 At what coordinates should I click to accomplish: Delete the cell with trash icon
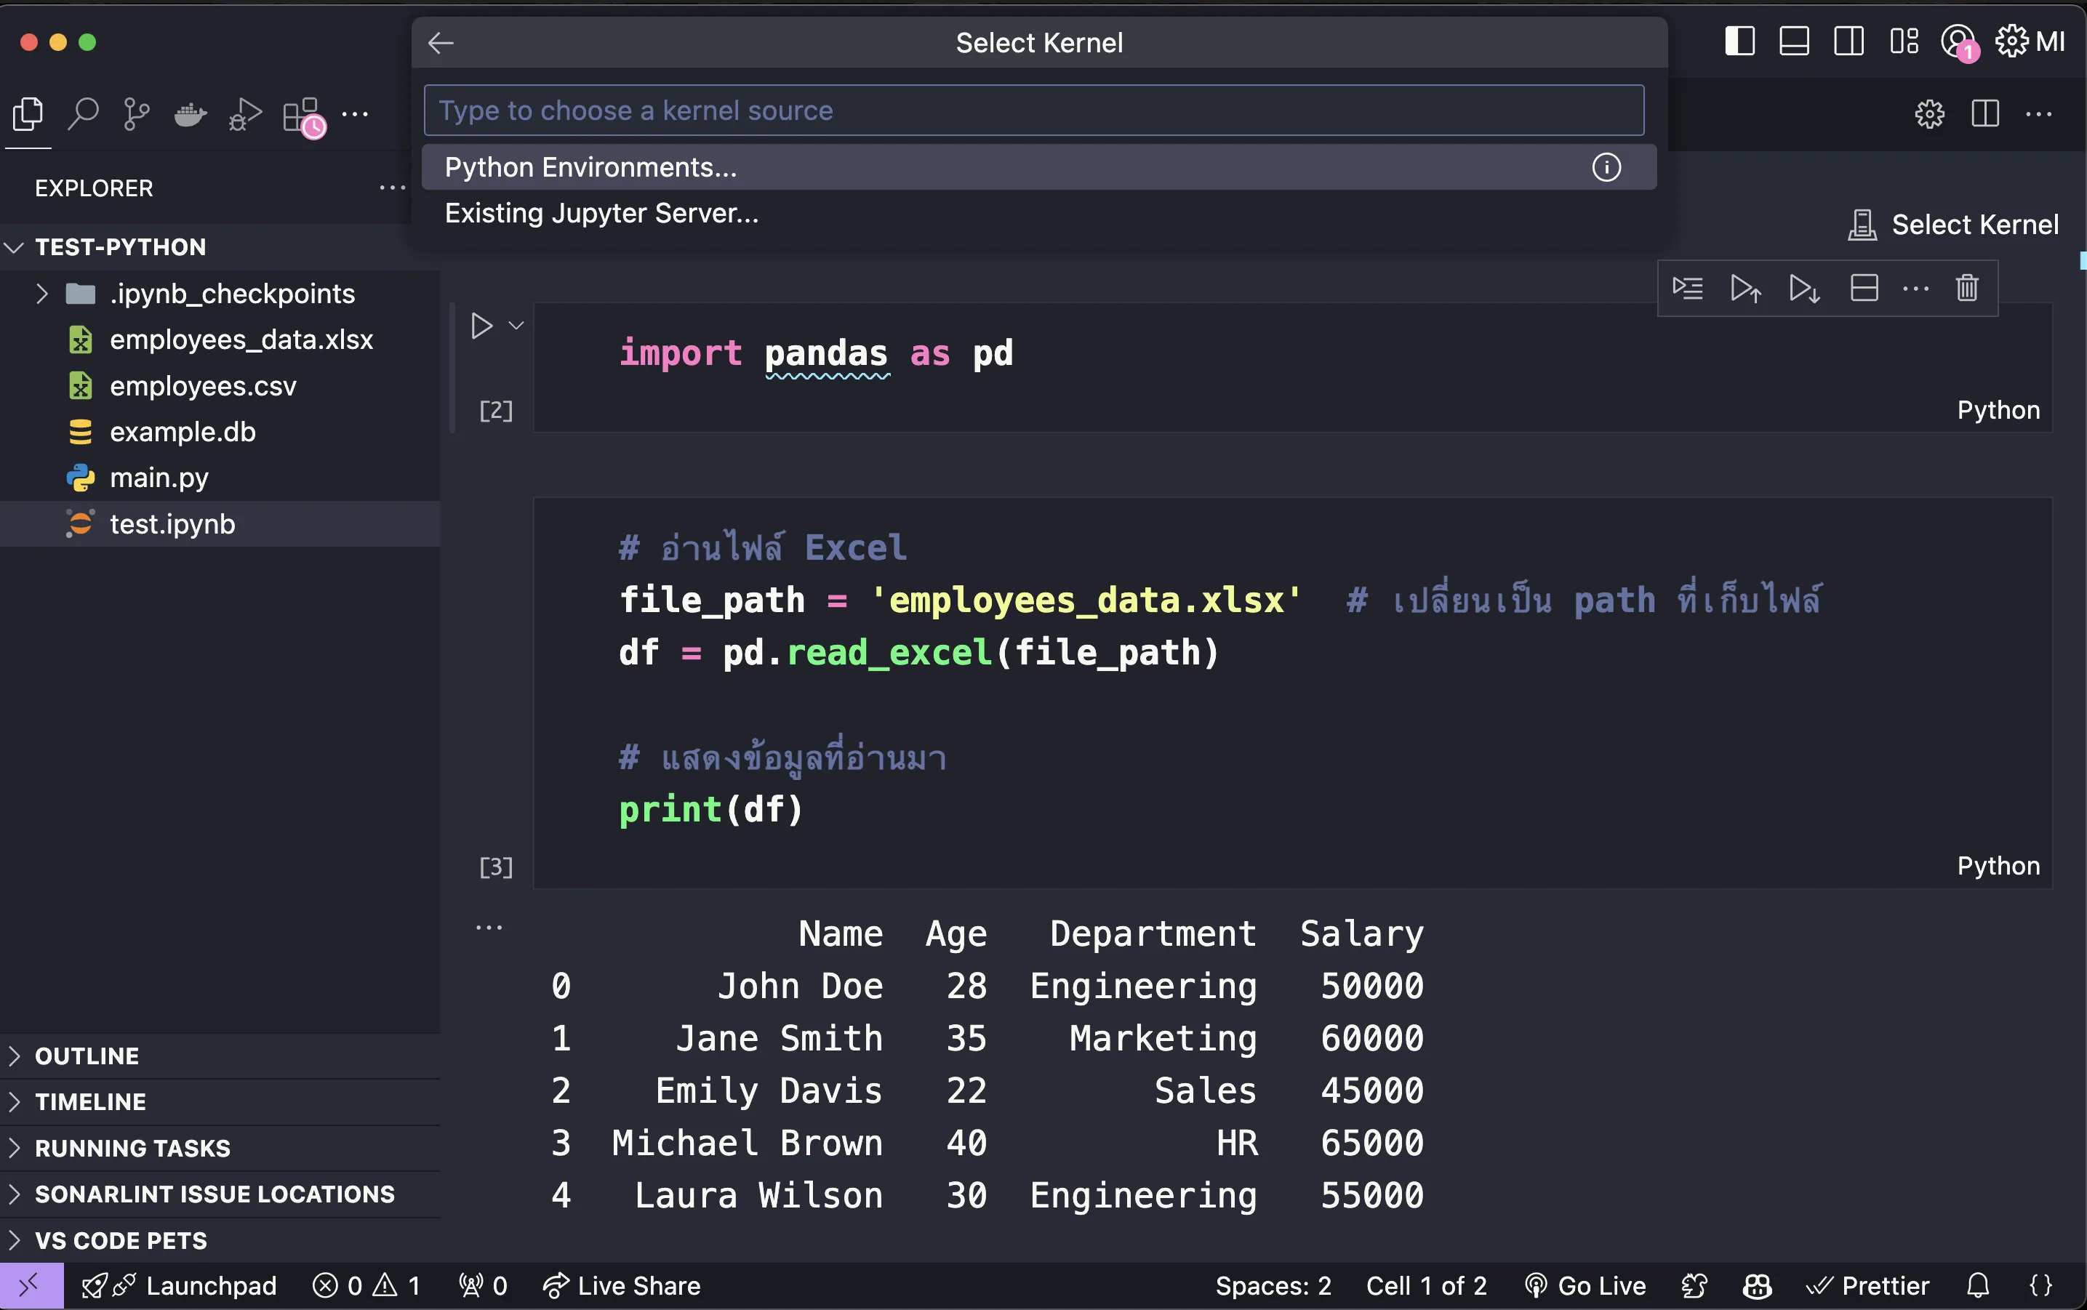pos(1968,288)
